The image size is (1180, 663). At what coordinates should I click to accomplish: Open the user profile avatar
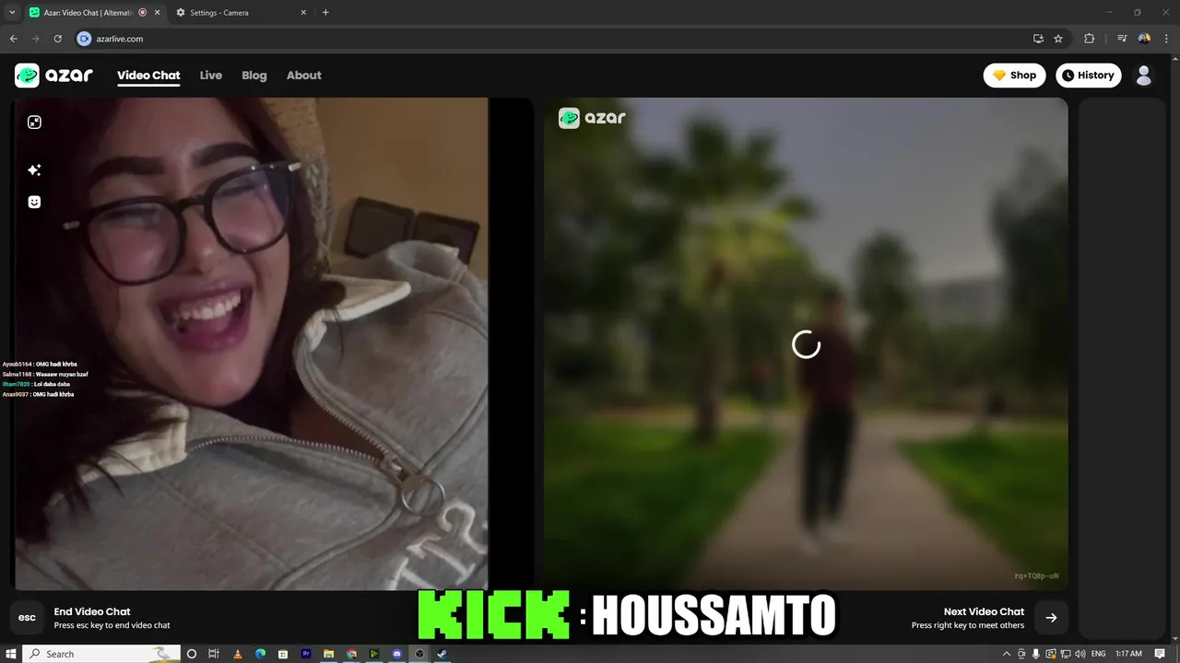click(x=1144, y=76)
